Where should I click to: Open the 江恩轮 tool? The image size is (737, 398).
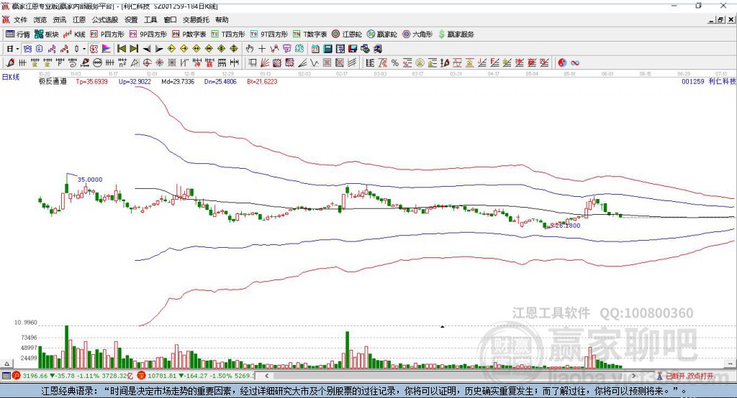pyautogui.click(x=347, y=34)
